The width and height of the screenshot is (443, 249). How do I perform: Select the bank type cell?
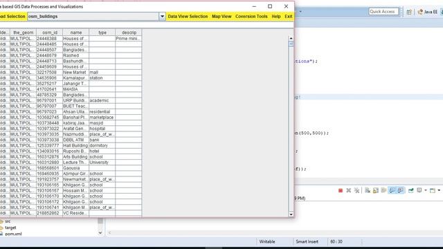(102, 140)
